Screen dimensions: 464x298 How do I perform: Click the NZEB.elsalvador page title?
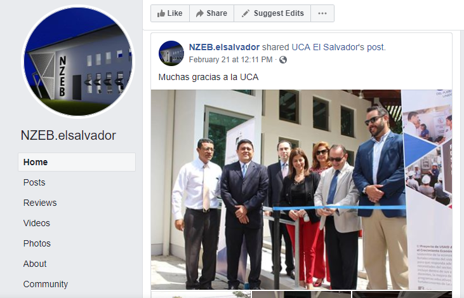(69, 135)
